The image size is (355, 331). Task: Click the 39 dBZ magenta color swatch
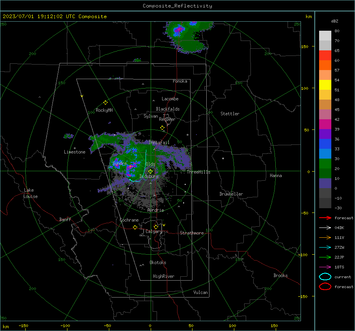point(325,124)
